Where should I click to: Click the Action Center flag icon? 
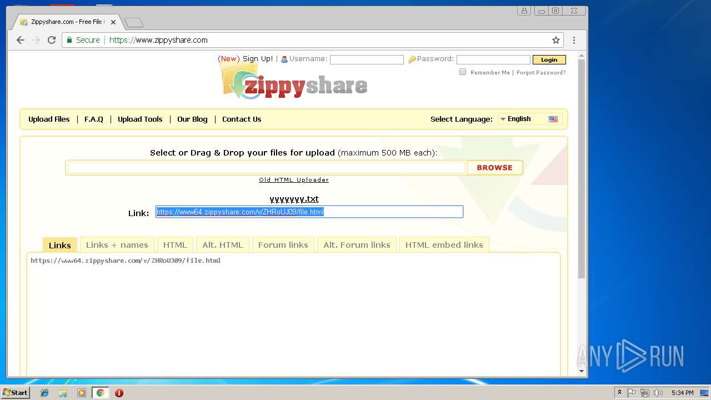point(632,393)
